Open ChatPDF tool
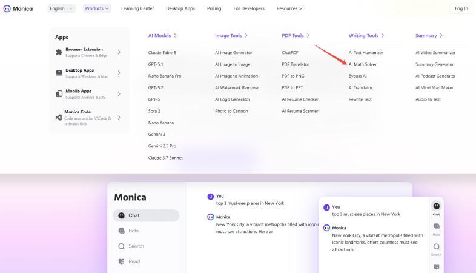This screenshot has height=273, width=476. pos(290,53)
